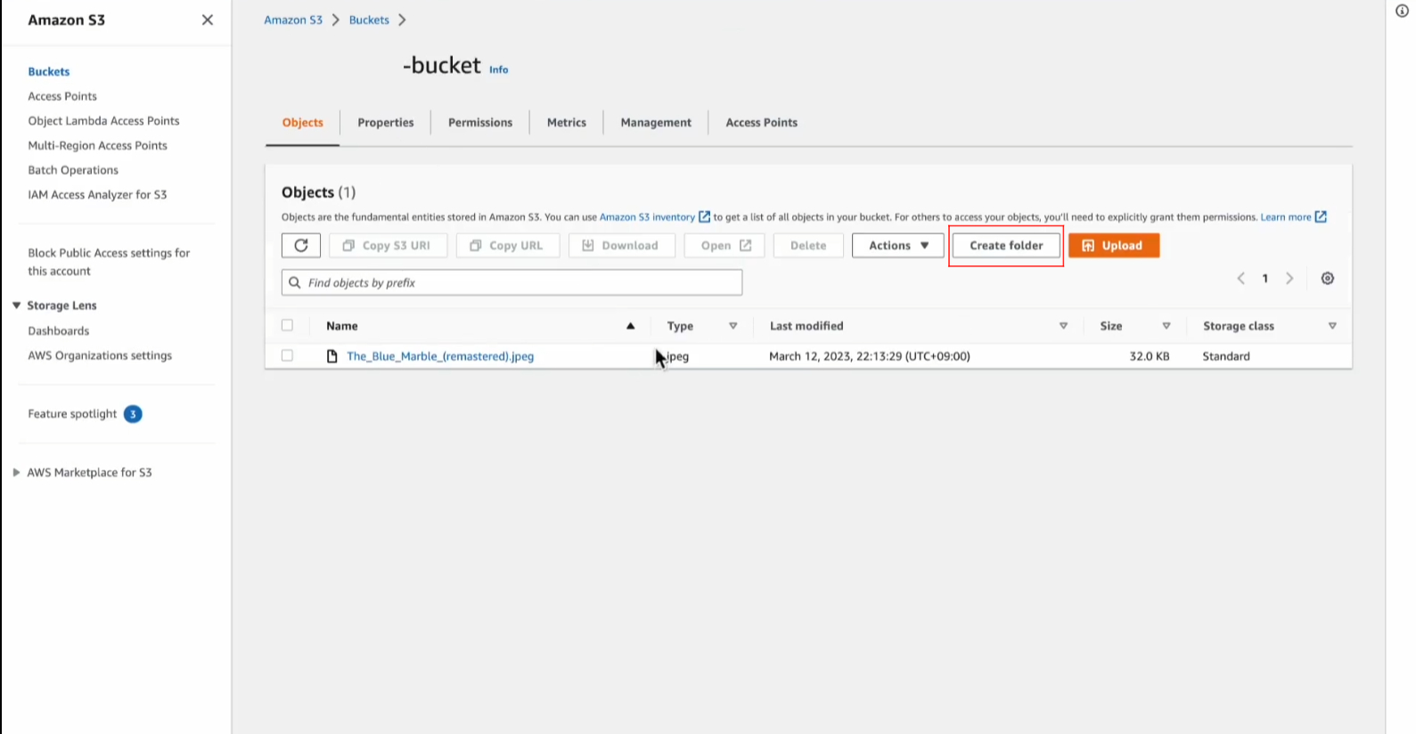Image resolution: width=1416 pixels, height=734 pixels.
Task: Open IAM Access Analyzer for S3
Action: tap(97, 194)
